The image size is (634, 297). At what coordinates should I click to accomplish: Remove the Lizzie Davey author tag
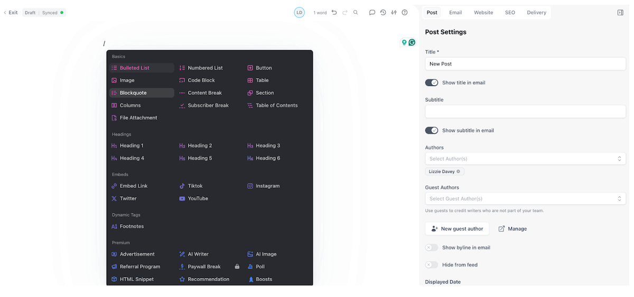458,171
